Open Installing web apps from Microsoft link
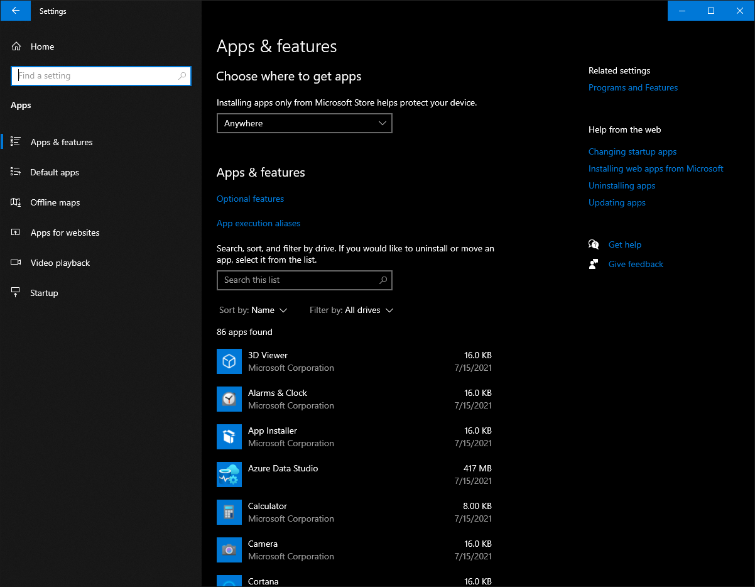This screenshot has height=587, width=755. pyautogui.click(x=656, y=168)
